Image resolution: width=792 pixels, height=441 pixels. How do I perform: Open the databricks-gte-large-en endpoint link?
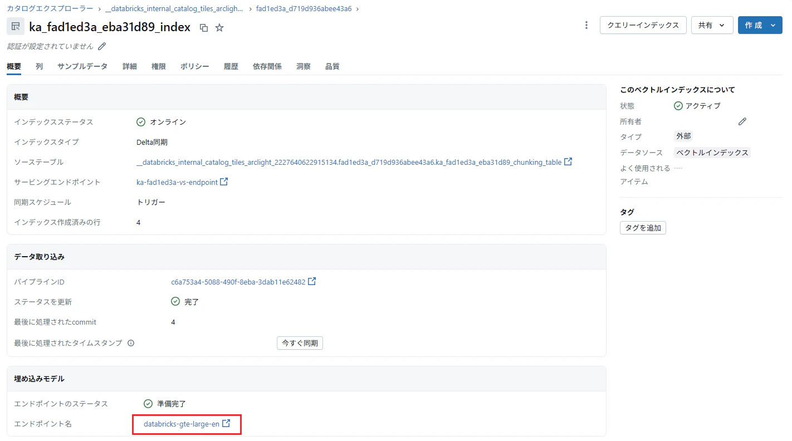(182, 424)
